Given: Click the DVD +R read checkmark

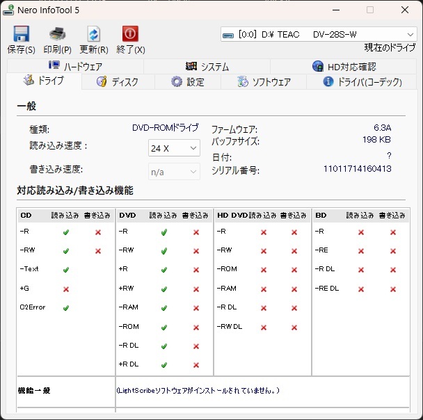Looking at the screenshot, I should click(164, 270).
